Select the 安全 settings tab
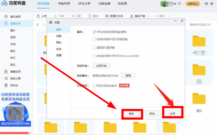 point(59,49)
